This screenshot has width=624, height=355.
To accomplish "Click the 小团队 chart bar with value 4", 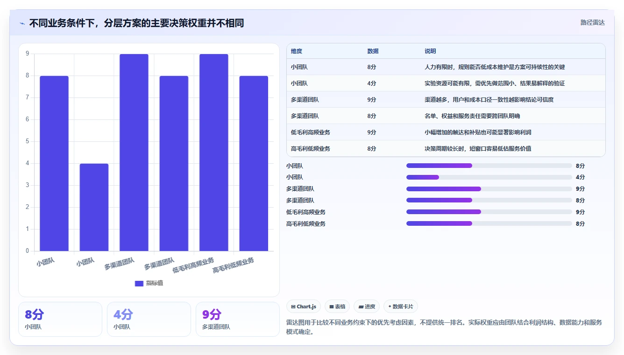I will coord(94,207).
